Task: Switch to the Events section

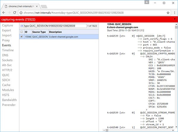Action: click(7, 45)
